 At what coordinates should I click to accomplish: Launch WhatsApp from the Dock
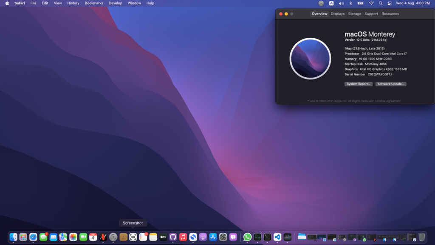(x=248, y=237)
